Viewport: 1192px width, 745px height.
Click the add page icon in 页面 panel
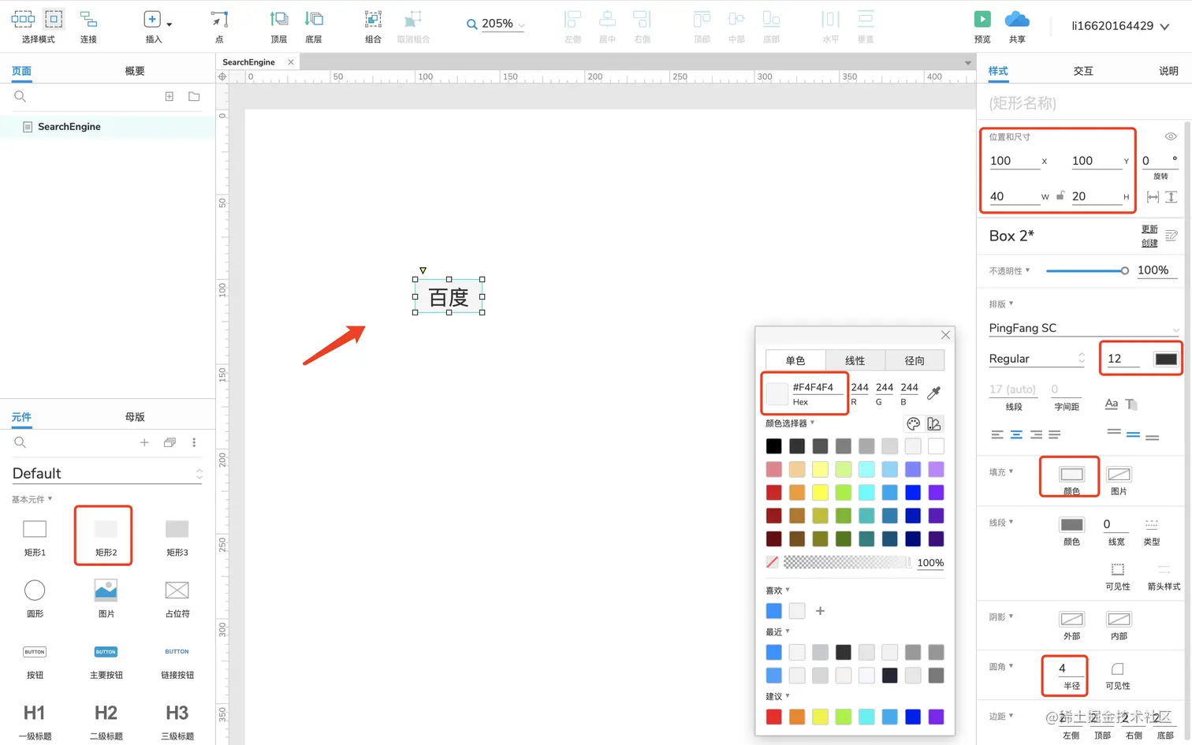[x=169, y=96]
